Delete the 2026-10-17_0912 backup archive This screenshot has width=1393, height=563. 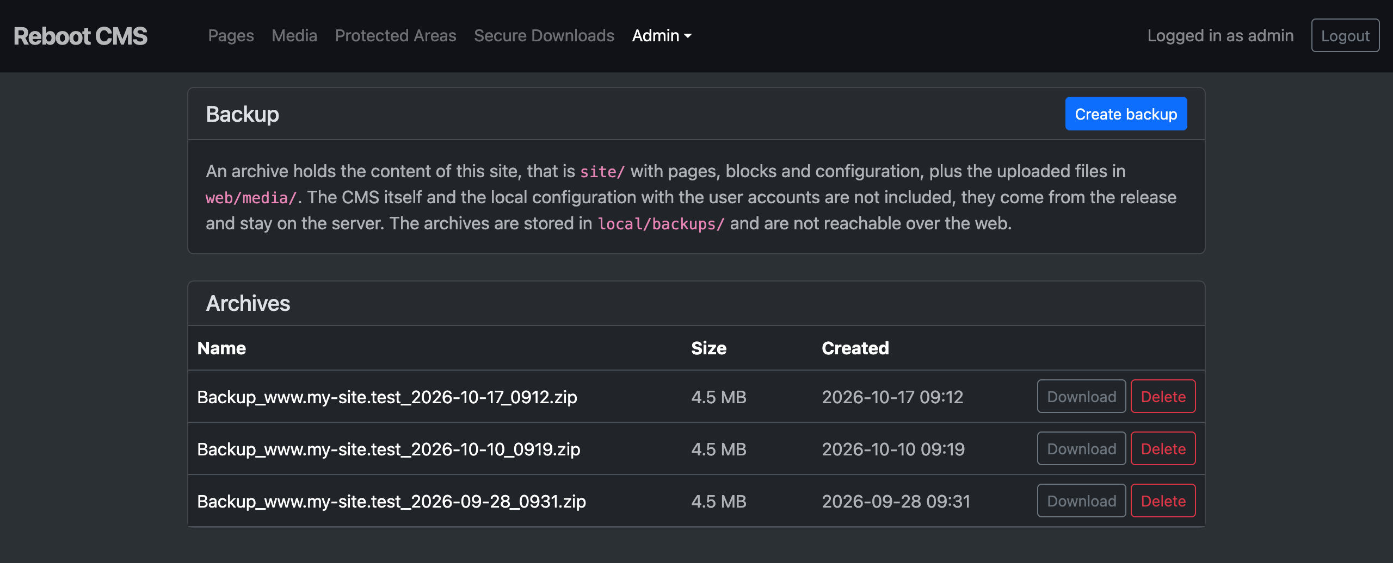(x=1163, y=397)
